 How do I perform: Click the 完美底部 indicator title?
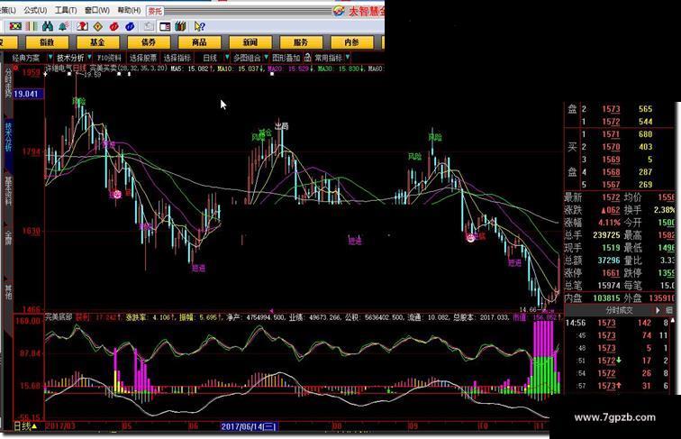(x=59, y=317)
